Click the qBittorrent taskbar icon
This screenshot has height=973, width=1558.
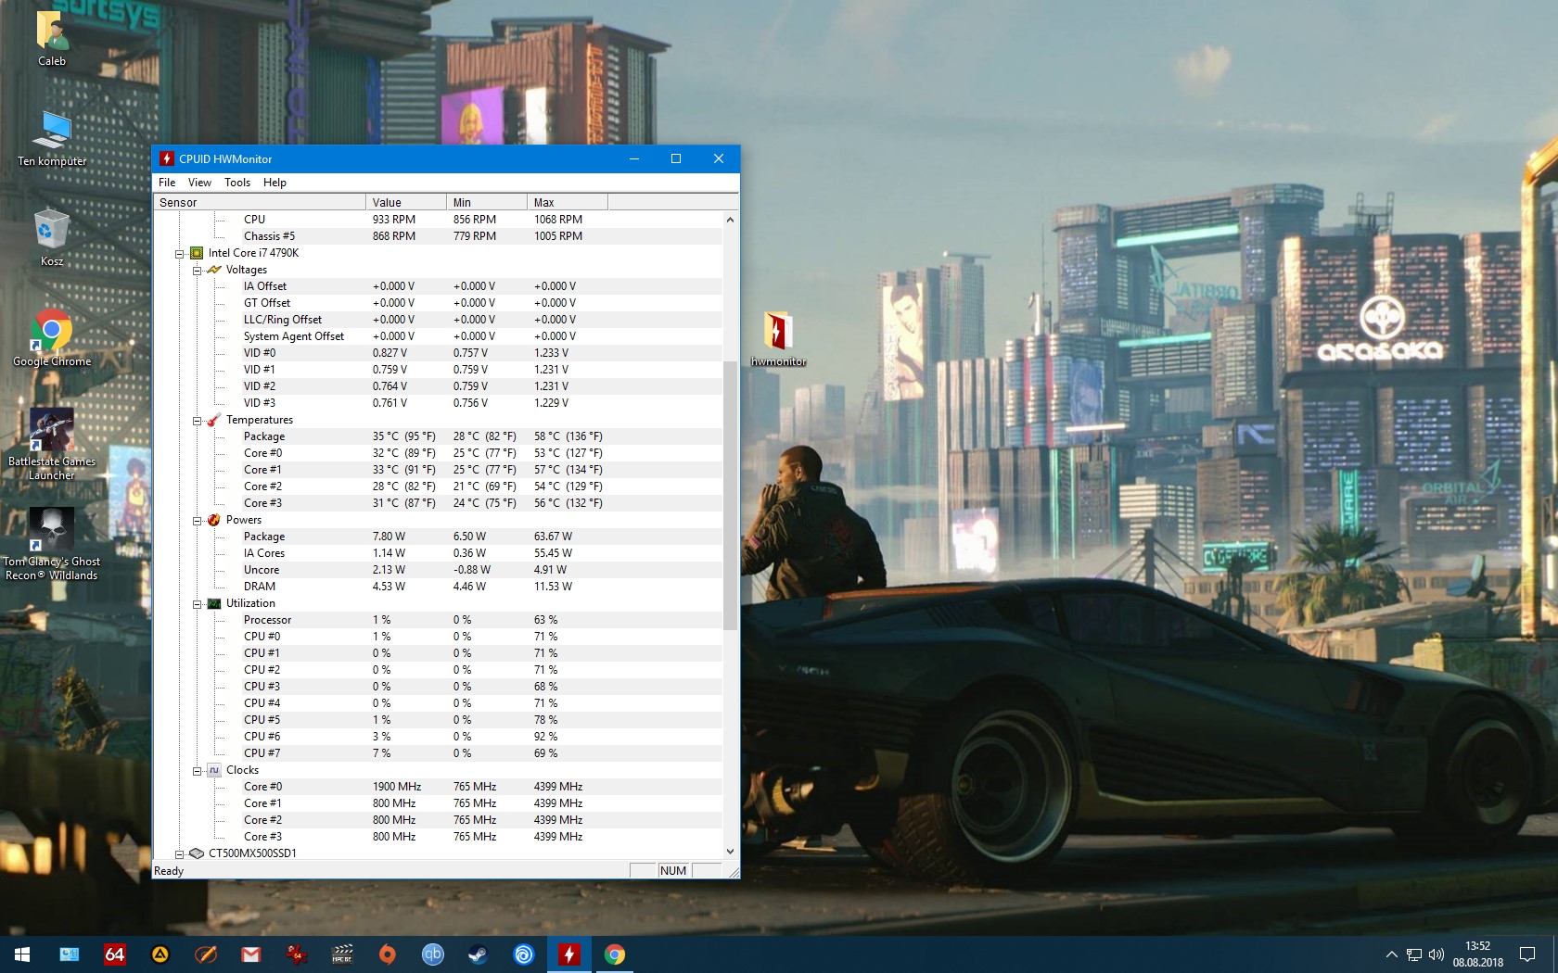[432, 954]
